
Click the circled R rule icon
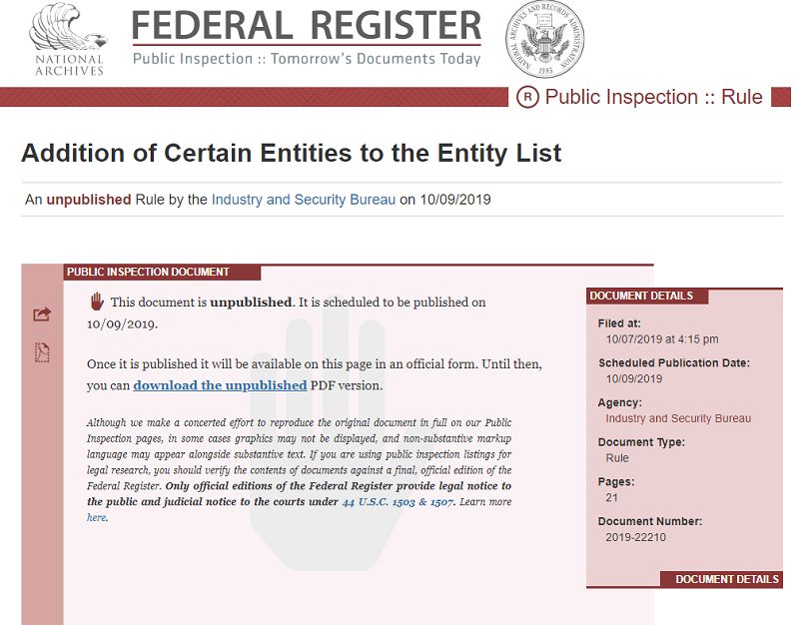point(527,97)
